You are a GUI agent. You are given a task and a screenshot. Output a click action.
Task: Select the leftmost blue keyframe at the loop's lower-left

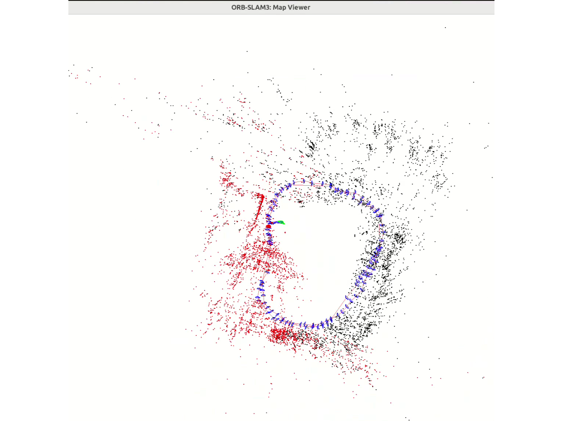tap(258, 298)
